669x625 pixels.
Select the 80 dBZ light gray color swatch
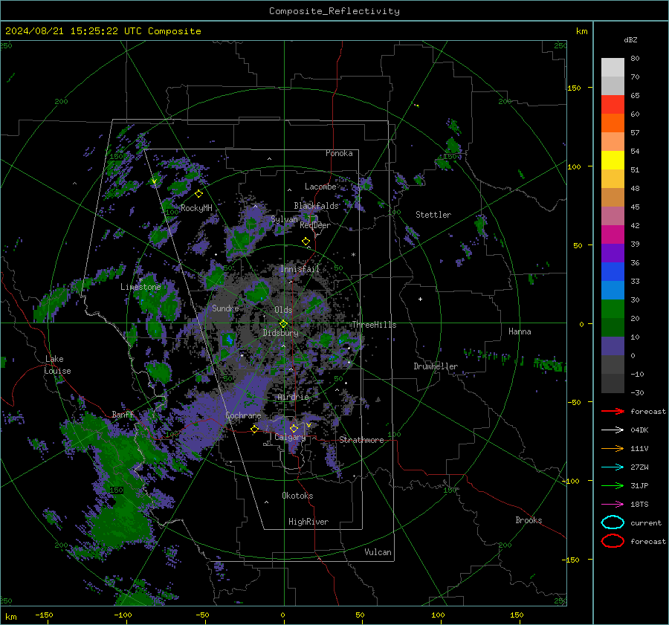click(613, 68)
